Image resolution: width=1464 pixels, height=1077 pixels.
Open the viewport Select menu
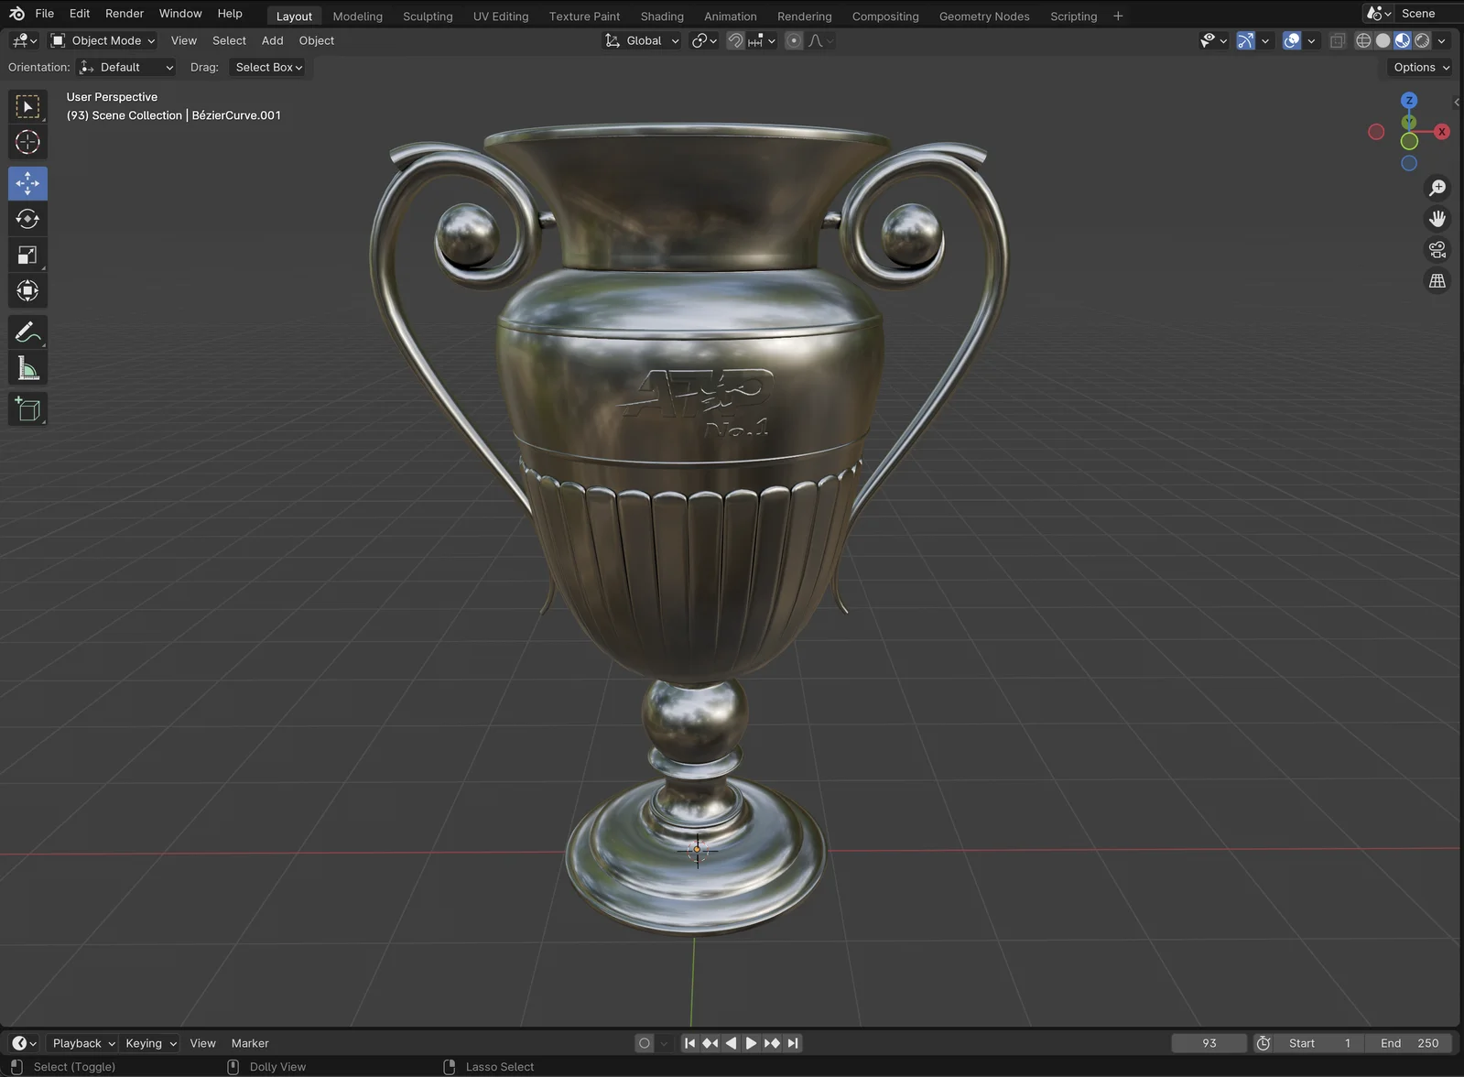[x=229, y=40]
